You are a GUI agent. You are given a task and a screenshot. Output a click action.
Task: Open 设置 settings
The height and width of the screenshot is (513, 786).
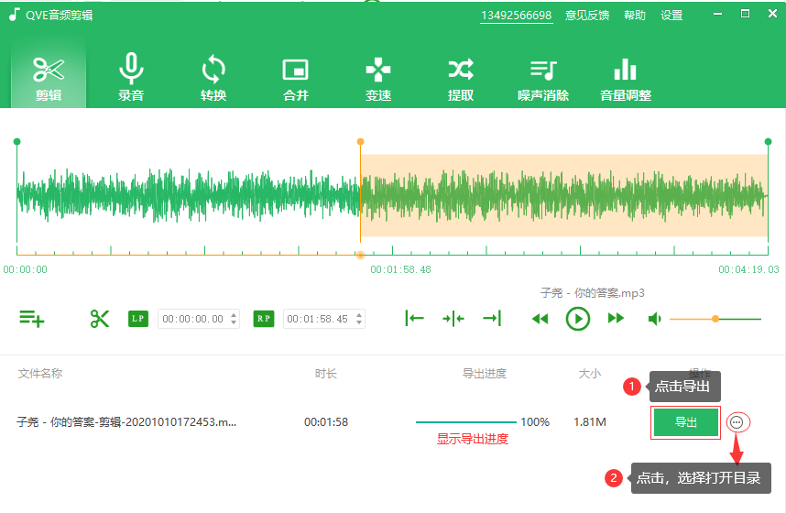(671, 16)
